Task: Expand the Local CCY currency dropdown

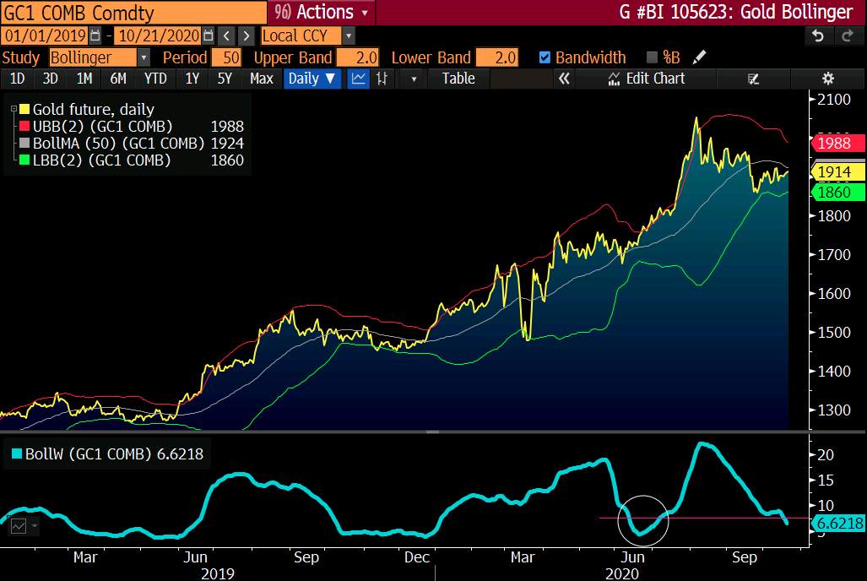Action: point(349,36)
